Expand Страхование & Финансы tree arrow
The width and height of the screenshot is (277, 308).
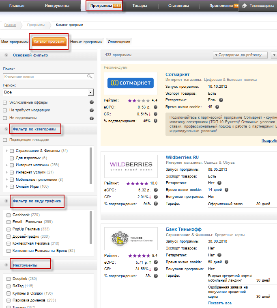7,151
